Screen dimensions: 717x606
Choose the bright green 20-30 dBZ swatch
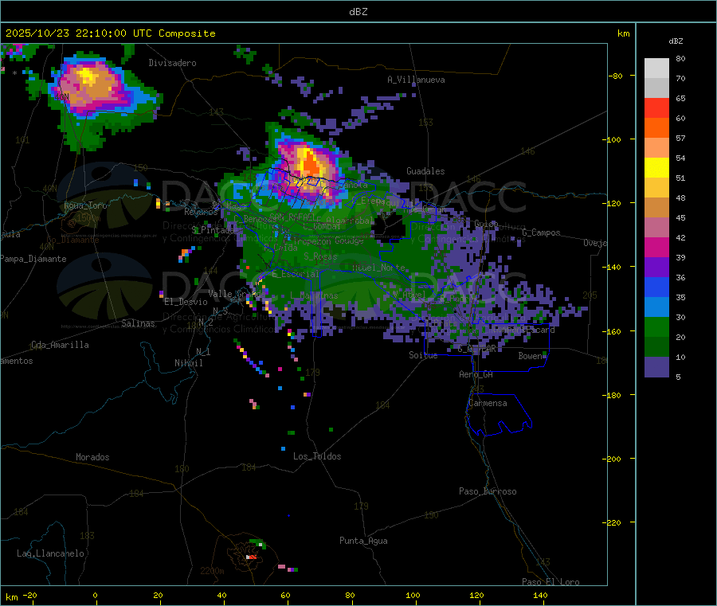click(x=656, y=326)
